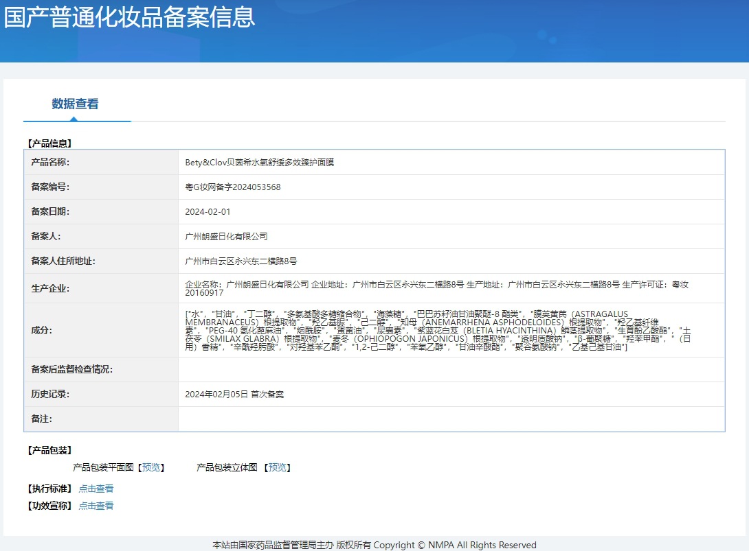Click the NMPA copyright footer text
The image size is (749, 551).
(x=374, y=545)
